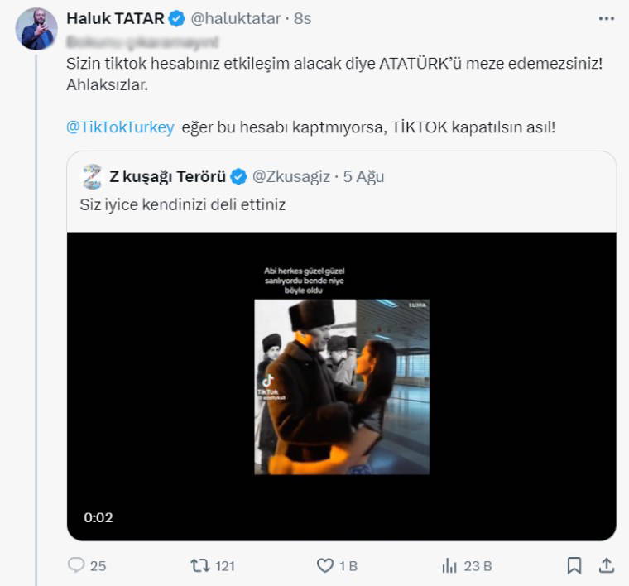
Task: Click the verified badge next to Z kuşağı Terörü
Action: 238,176
